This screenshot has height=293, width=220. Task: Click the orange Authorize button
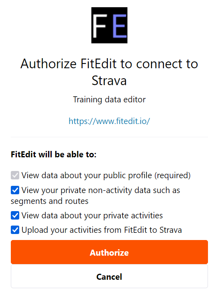tap(109, 252)
